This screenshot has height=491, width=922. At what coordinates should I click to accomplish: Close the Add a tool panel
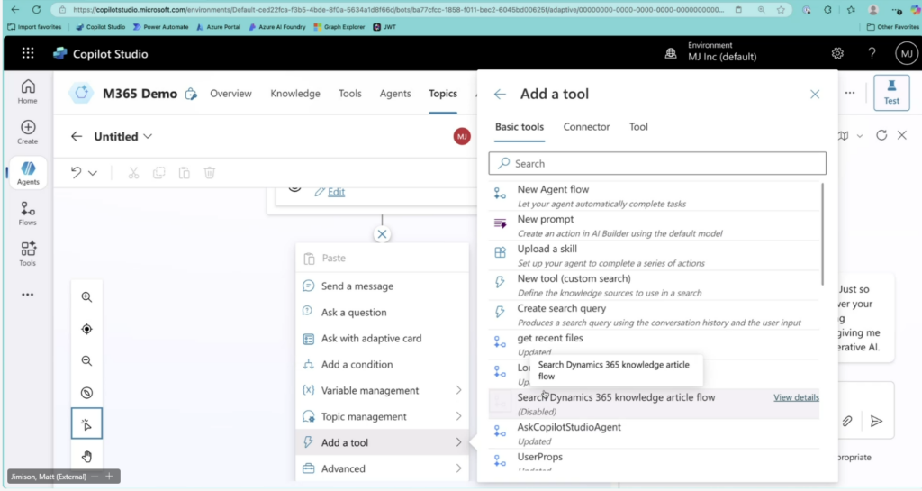coord(814,94)
